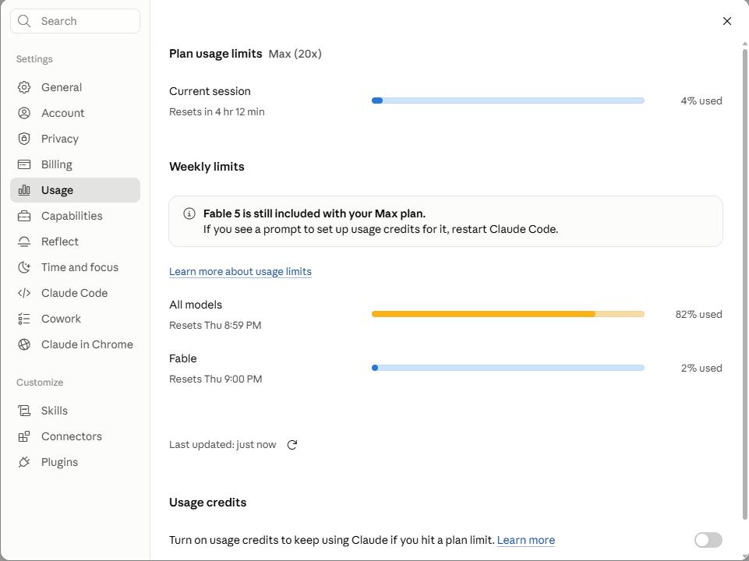Click the Current session usage bar
Screen dimensions: 749x561
click(x=508, y=101)
